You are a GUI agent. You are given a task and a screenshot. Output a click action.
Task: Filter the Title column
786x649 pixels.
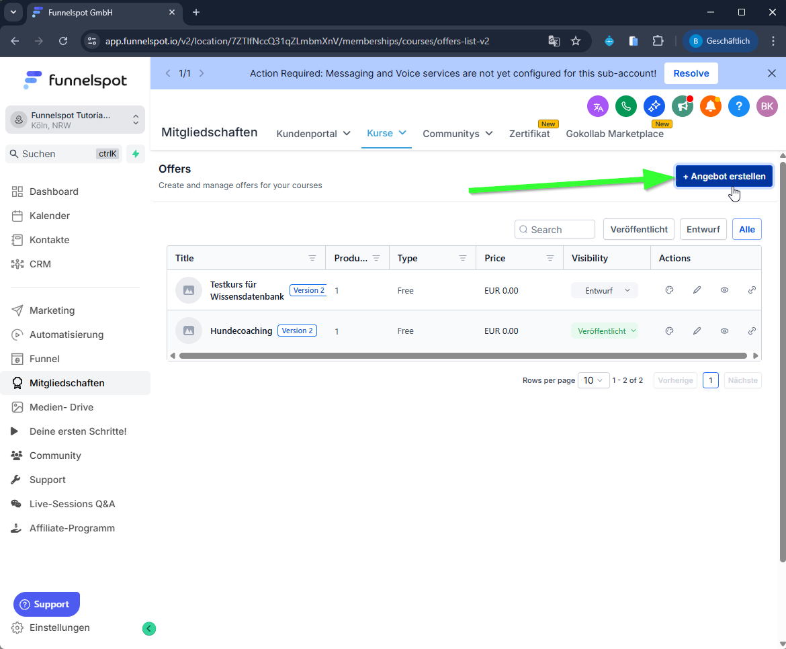[x=312, y=258]
